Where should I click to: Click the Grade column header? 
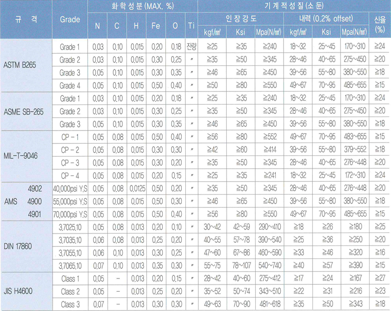coord(70,19)
